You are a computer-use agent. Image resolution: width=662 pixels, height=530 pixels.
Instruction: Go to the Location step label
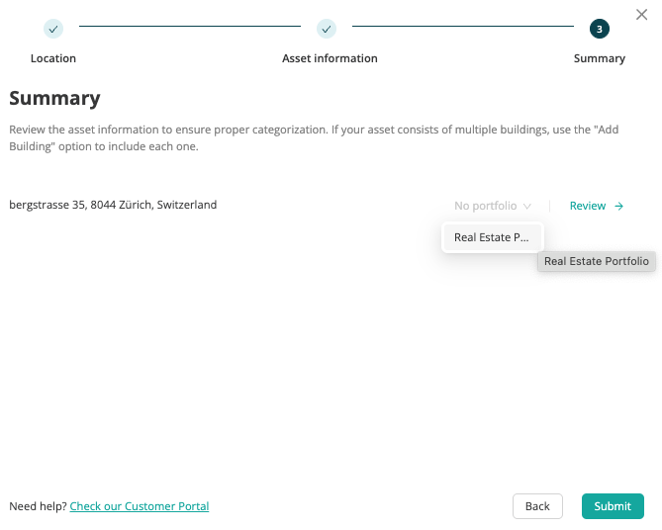pos(53,58)
